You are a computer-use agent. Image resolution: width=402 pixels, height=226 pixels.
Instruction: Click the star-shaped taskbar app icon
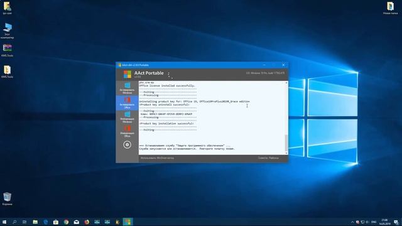click(x=117, y=222)
